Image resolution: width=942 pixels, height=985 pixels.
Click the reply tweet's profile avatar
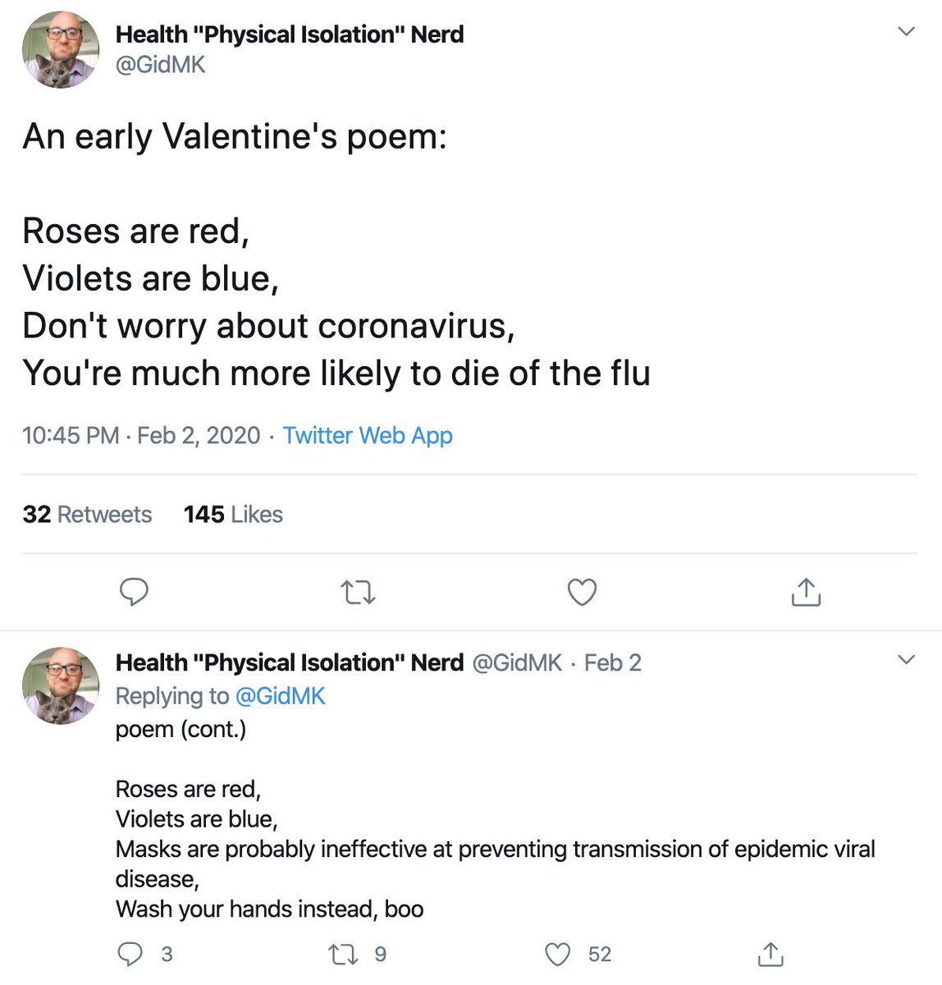(x=60, y=685)
